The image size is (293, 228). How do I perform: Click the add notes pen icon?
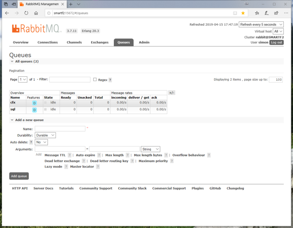[267, 13]
